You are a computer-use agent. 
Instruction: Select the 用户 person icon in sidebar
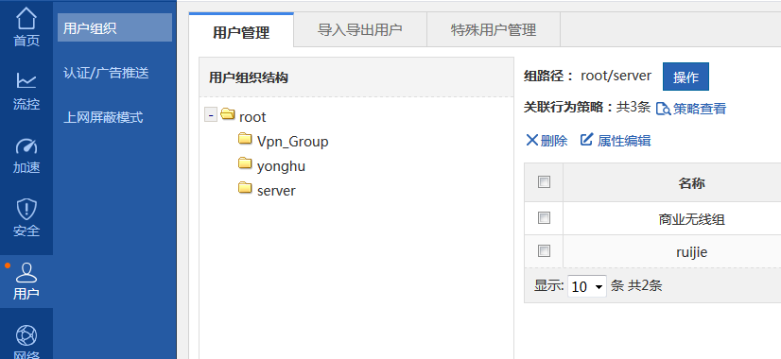26,273
